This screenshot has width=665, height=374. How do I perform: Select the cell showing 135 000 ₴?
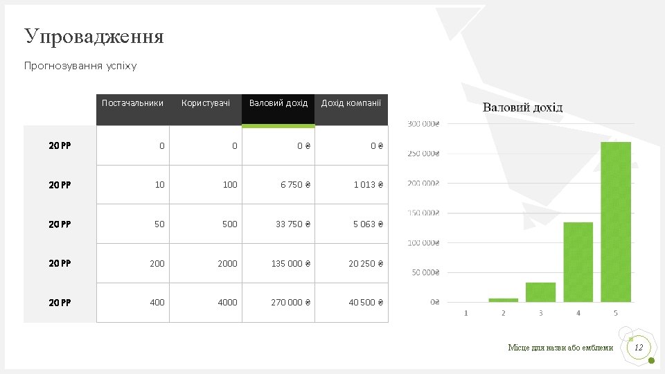pos(278,263)
